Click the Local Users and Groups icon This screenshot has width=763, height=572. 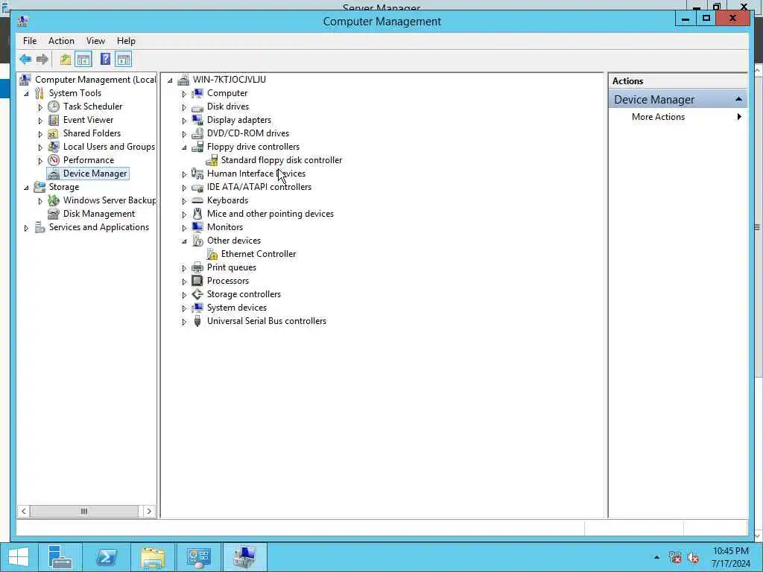click(x=54, y=147)
